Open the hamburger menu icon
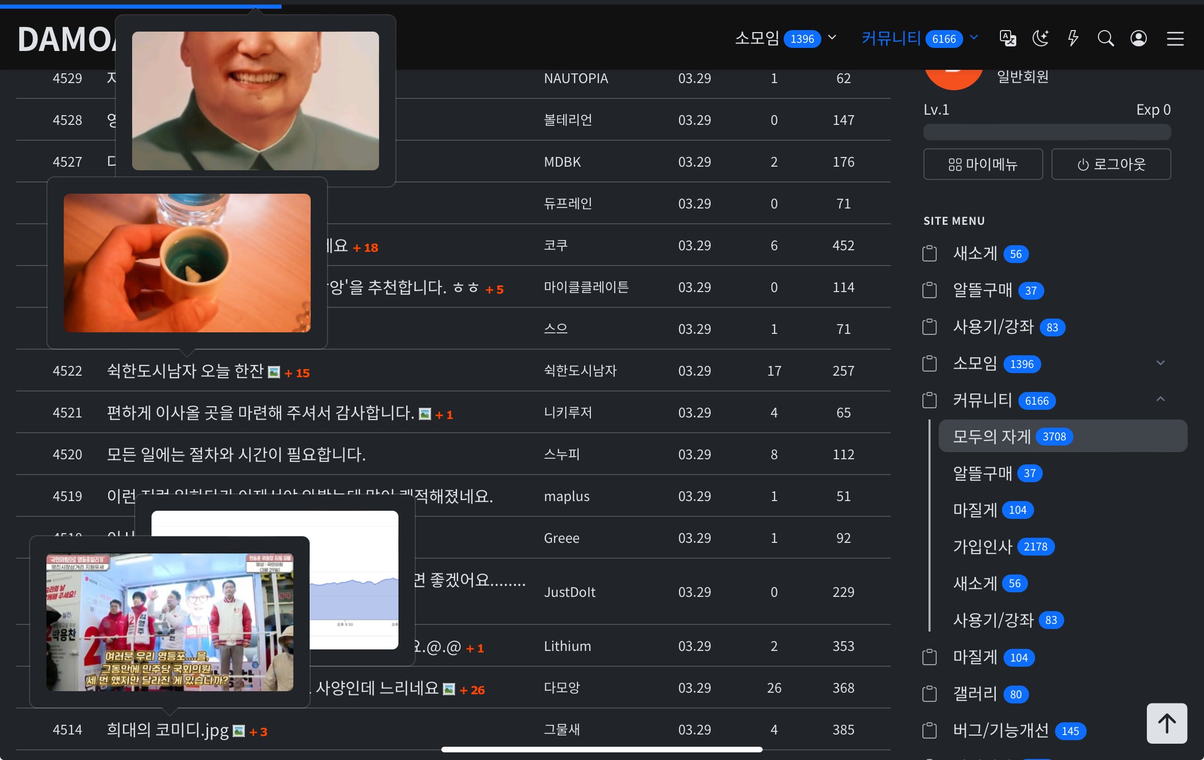Viewport: 1204px width, 760px height. [1175, 38]
